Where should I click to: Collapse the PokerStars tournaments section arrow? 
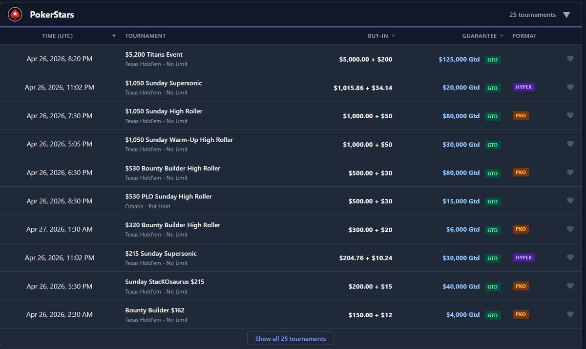566,15
